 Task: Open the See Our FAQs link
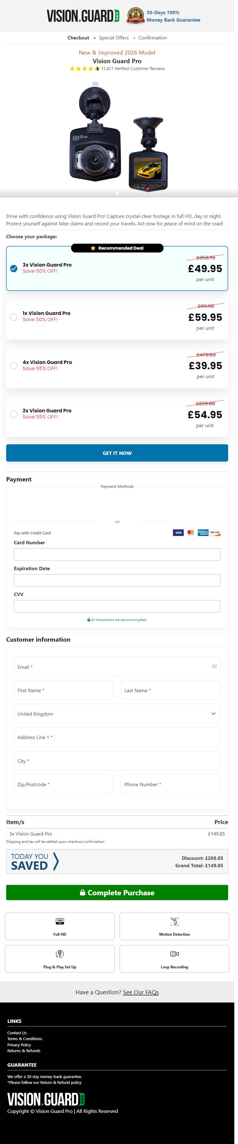141,992
